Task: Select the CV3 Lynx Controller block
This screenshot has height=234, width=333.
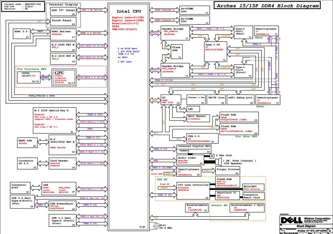Action: click(193, 191)
